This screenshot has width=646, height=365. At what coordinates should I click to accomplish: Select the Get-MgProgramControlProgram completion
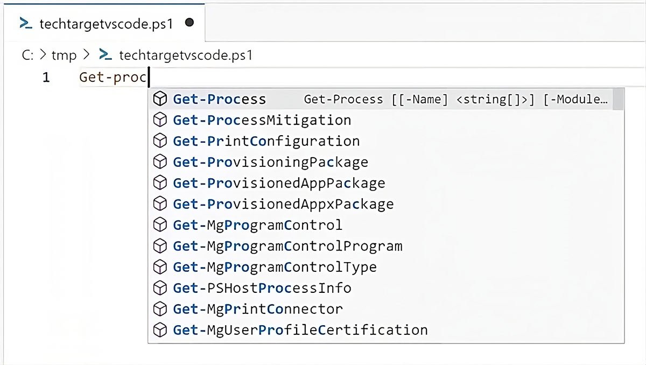click(x=287, y=246)
